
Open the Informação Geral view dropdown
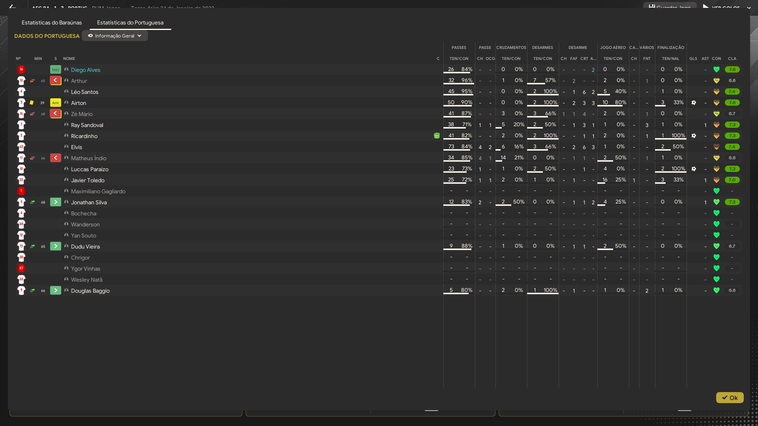click(115, 35)
